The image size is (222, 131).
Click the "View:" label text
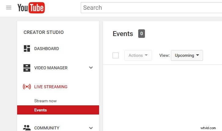coord(165,55)
